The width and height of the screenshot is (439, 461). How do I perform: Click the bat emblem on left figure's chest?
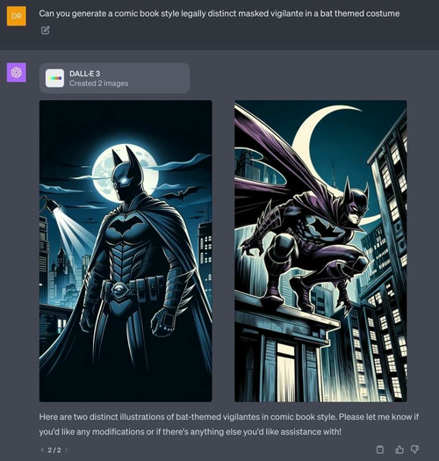click(126, 227)
